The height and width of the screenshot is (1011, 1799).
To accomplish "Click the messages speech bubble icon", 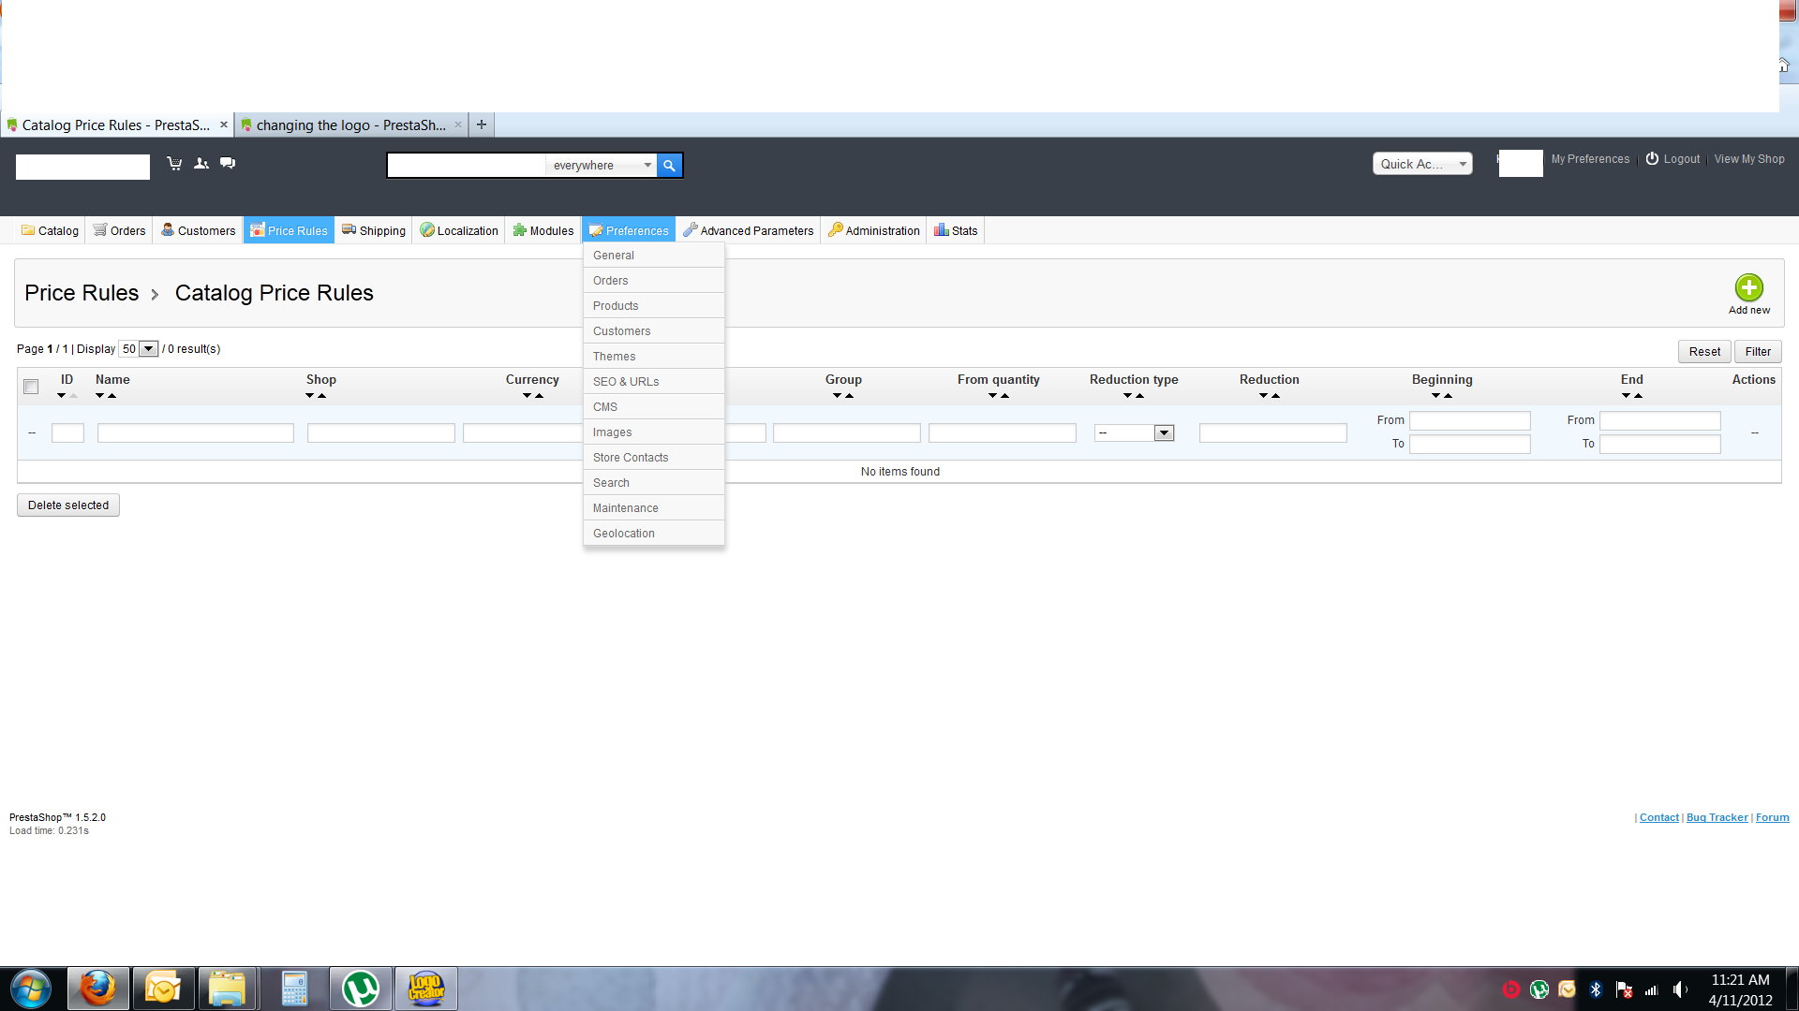I will point(228,163).
